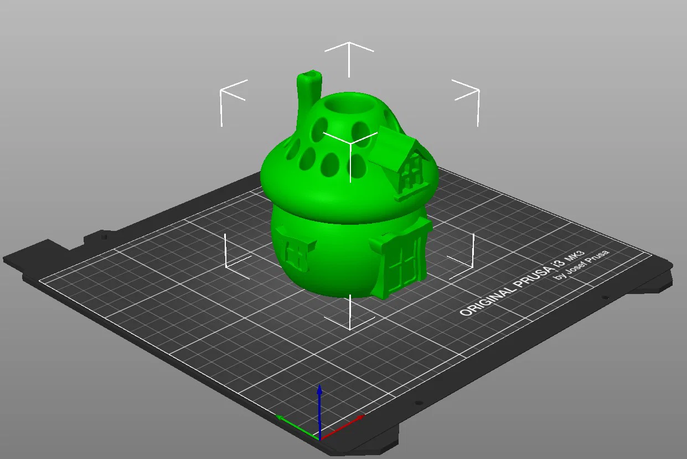
Task: Click the lower-left bounding box corner on bed
Action: tap(237, 251)
